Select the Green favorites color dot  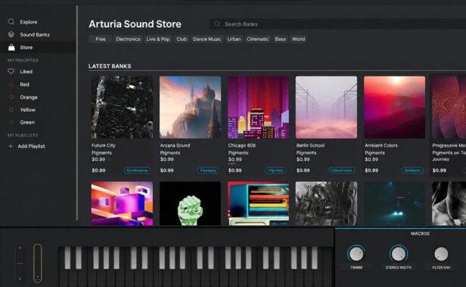click(11, 122)
